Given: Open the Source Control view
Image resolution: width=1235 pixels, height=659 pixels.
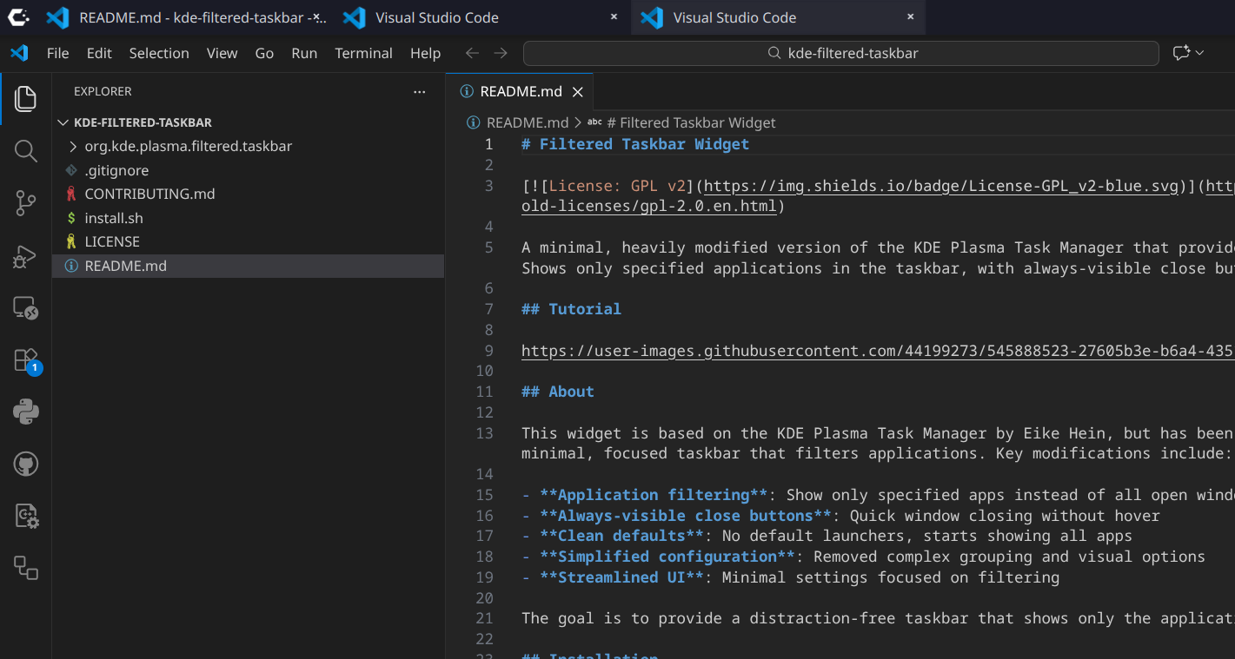Looking at the screenshot, I should [x=26, y=204].
